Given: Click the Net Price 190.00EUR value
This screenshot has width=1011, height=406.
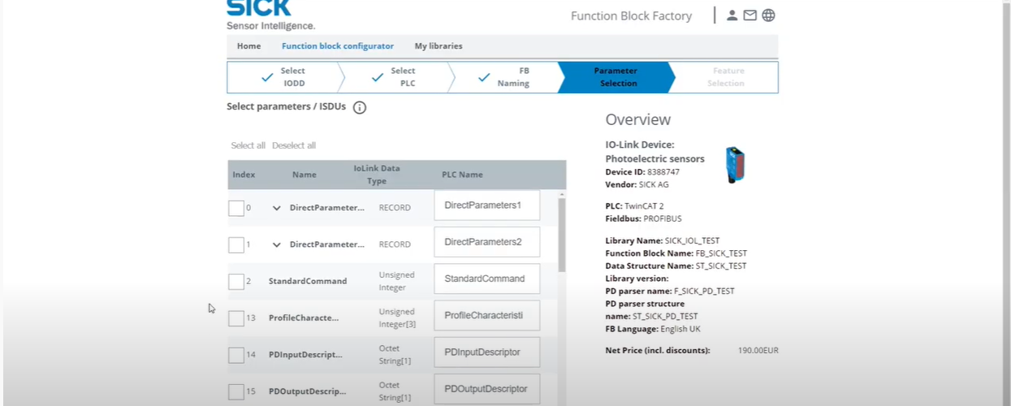Looking at the screenshot, I should pyautogui.click(x=758, y=351).
